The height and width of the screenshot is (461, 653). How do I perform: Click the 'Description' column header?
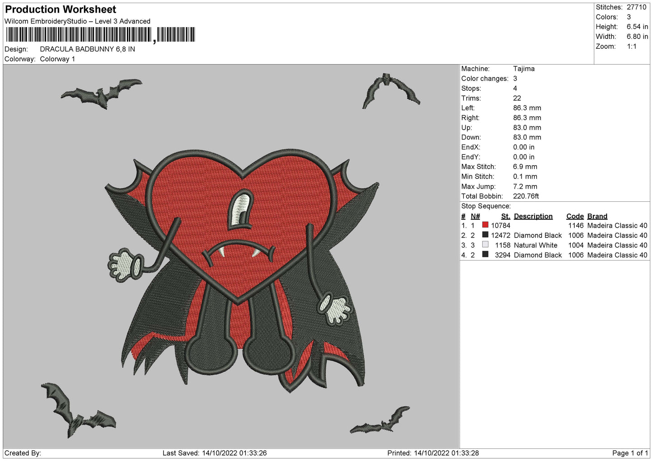pyautogui.click(x=533, y=216)
